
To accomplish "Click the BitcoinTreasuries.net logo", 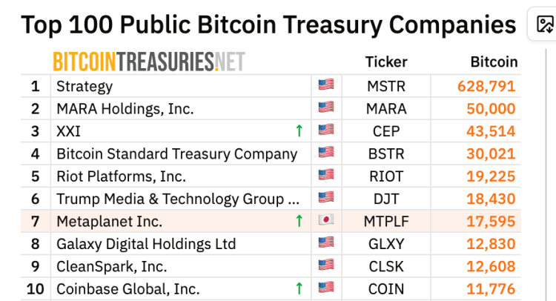I will point(149,62).
